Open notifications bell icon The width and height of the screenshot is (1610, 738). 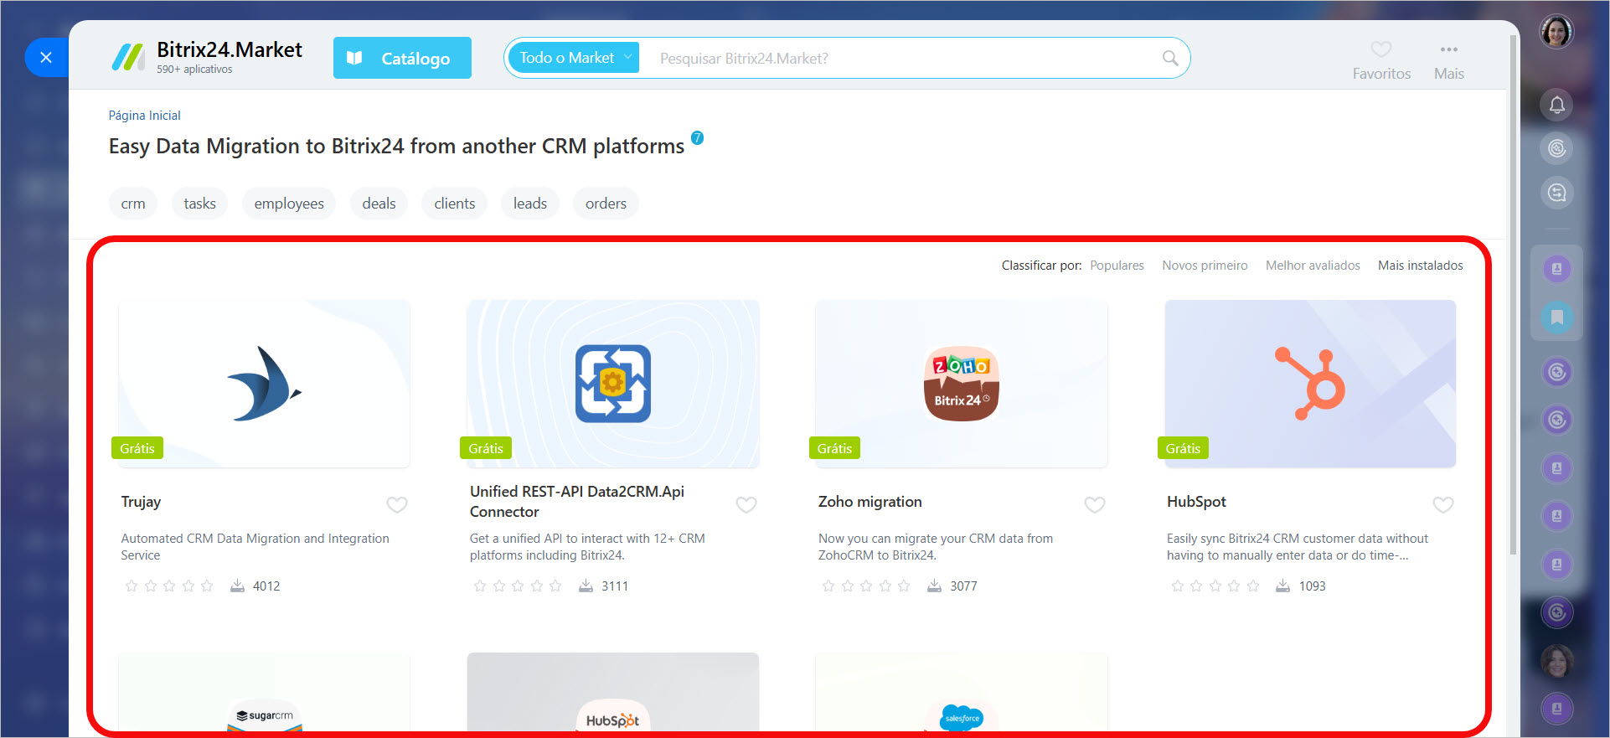point(1556,106)
